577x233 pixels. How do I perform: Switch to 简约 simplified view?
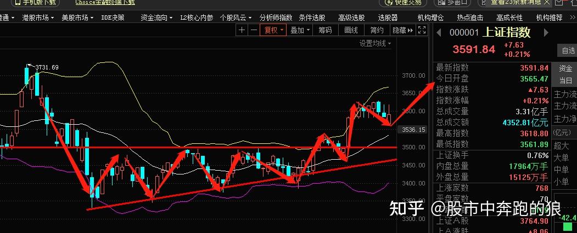(377, 30)
